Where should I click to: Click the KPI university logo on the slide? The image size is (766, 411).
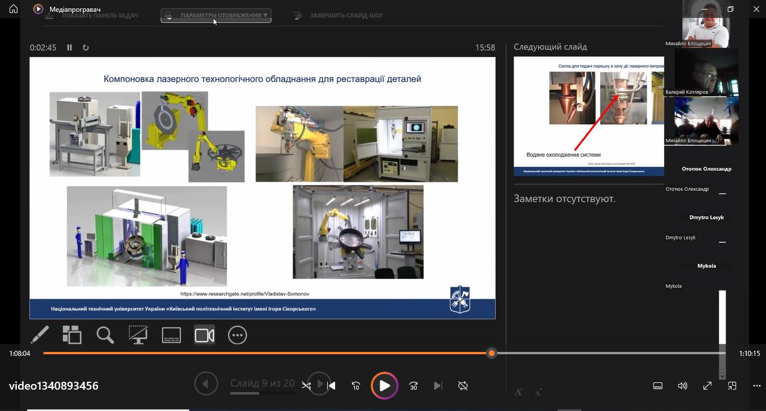tap(460, 300)
